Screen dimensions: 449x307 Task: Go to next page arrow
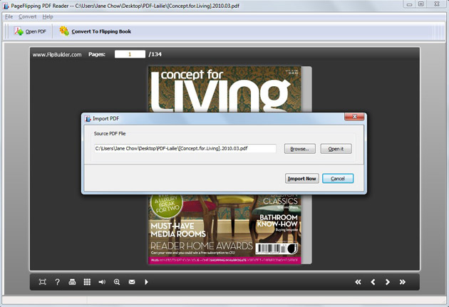click(388, 282)
